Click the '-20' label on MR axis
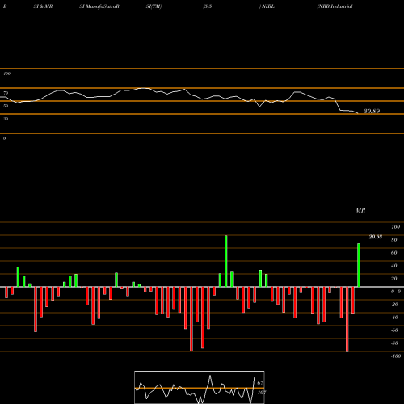 pyautogui.click(x=394, y=305)
